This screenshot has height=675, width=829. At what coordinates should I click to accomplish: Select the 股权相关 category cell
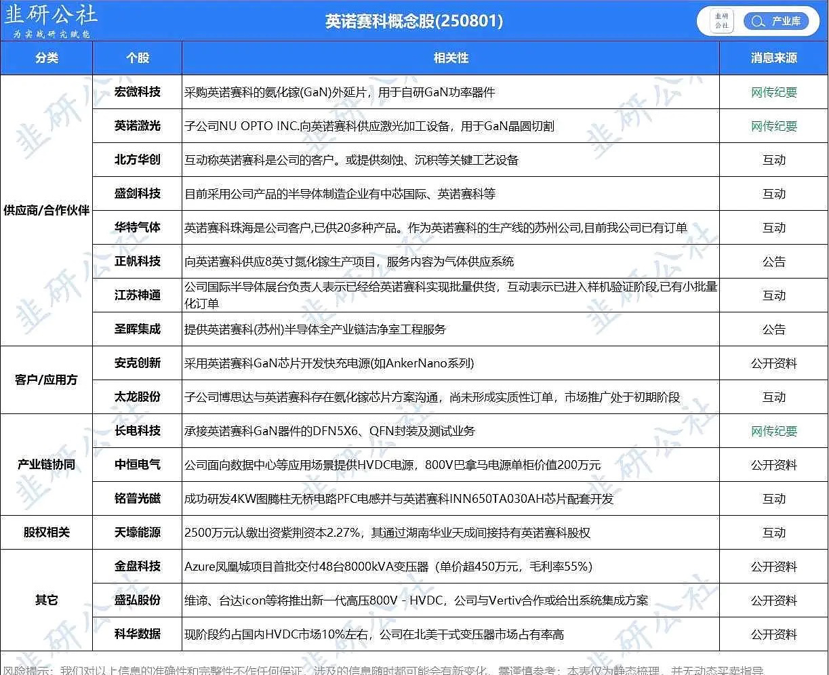point(47,532)
